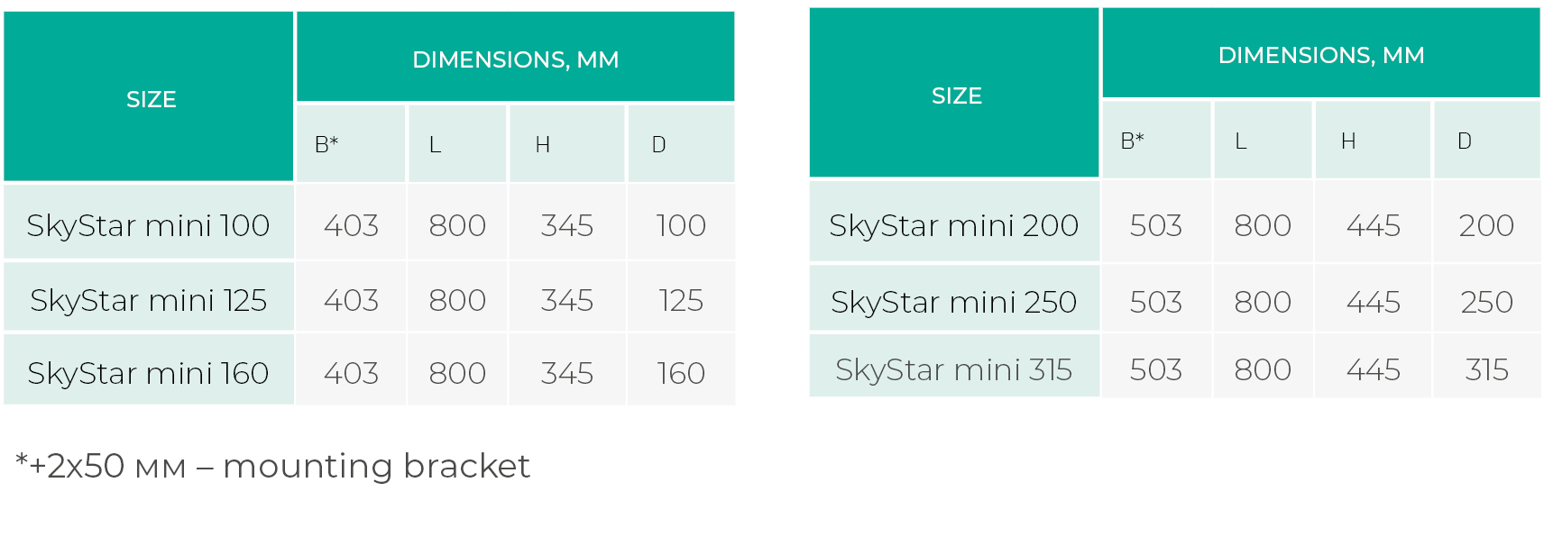Select the SkyStar mini 315 row label
The width and height of the screenshot is (1544, 537).
(953, 369)
